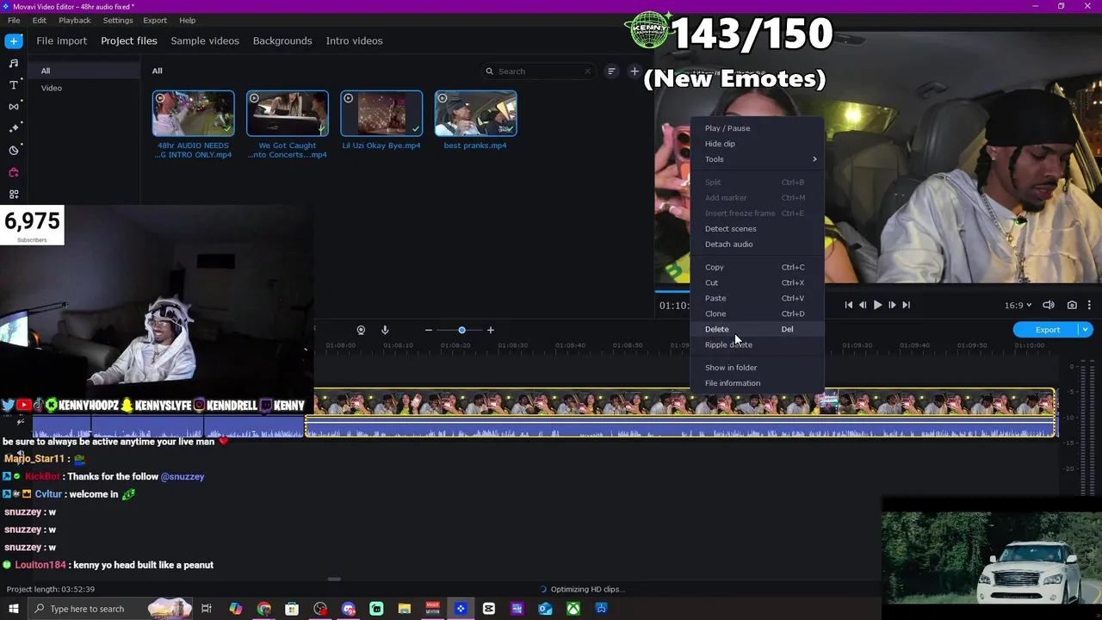Open the File menu
This screenshot has width=1102, height=620.
tap(14, 20)
